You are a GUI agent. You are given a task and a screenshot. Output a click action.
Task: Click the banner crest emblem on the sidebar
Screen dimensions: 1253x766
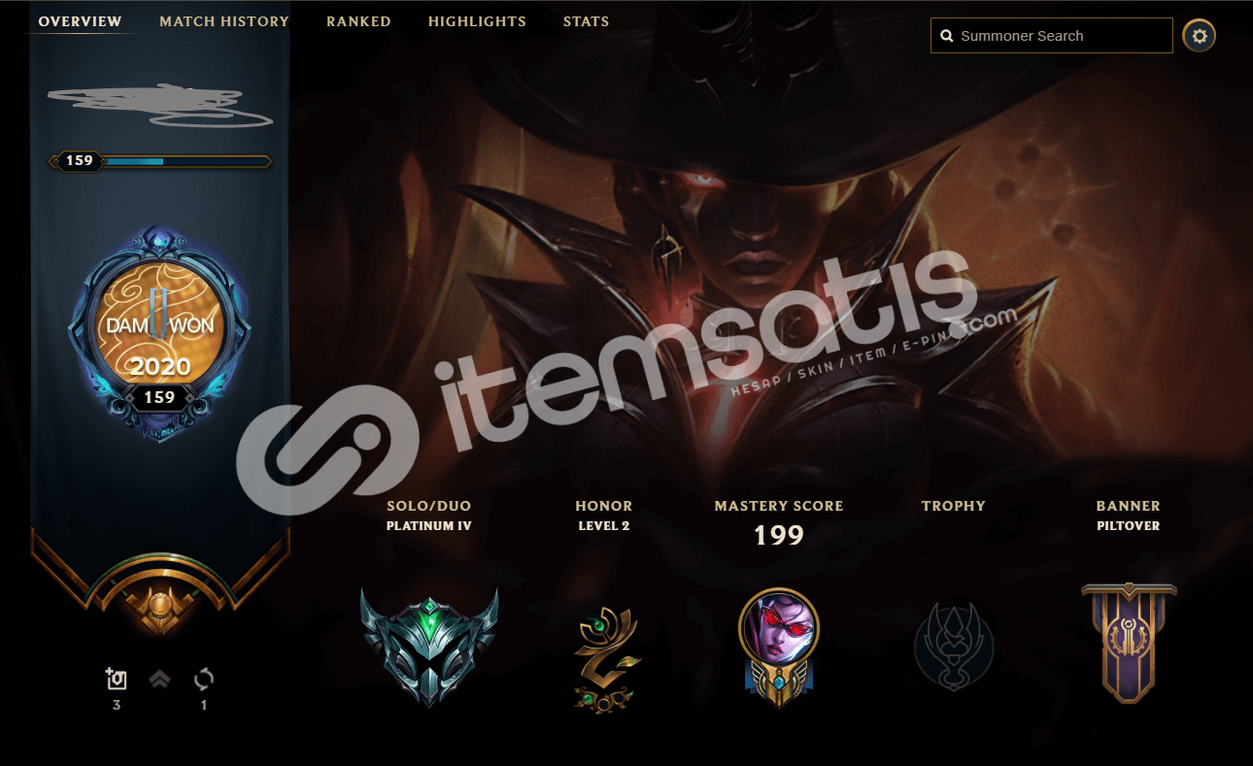159,603
